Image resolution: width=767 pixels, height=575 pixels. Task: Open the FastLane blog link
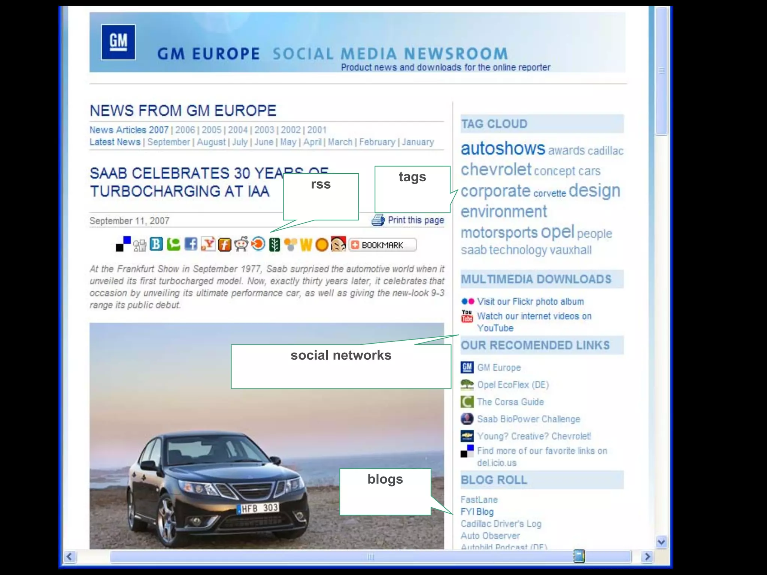(x=479, y=500)
